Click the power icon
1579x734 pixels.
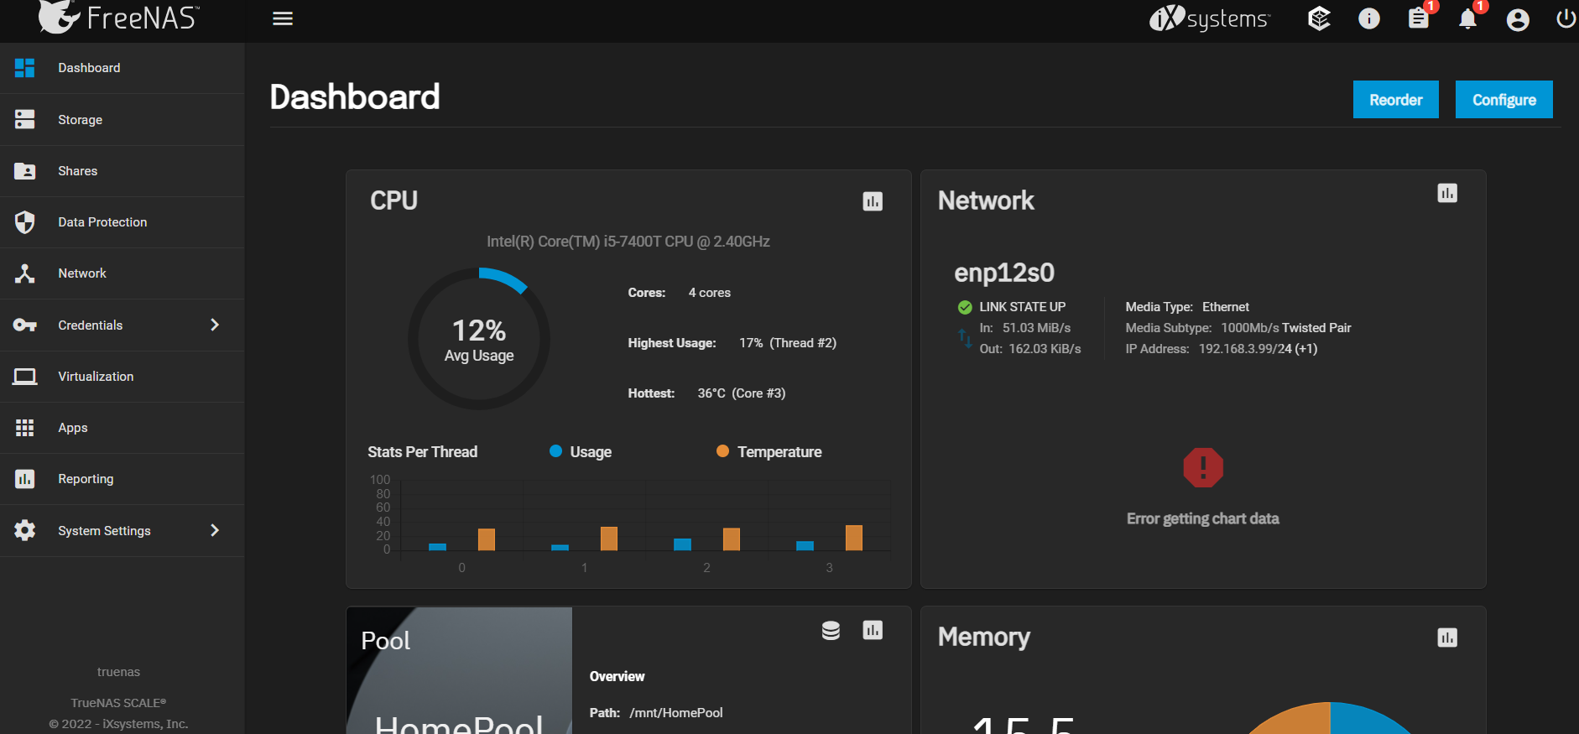point(1566,18)
